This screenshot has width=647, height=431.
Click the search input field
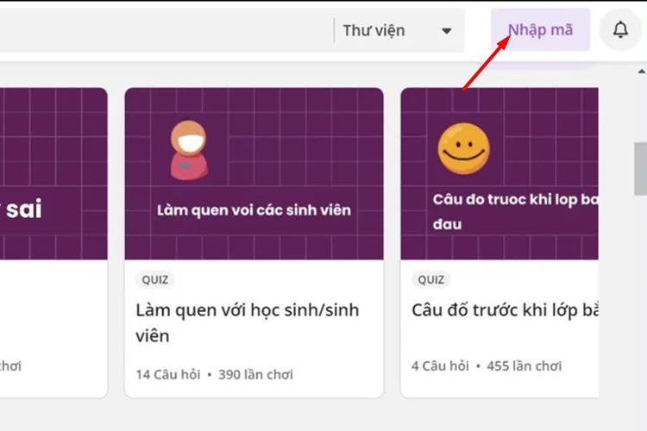165,30
